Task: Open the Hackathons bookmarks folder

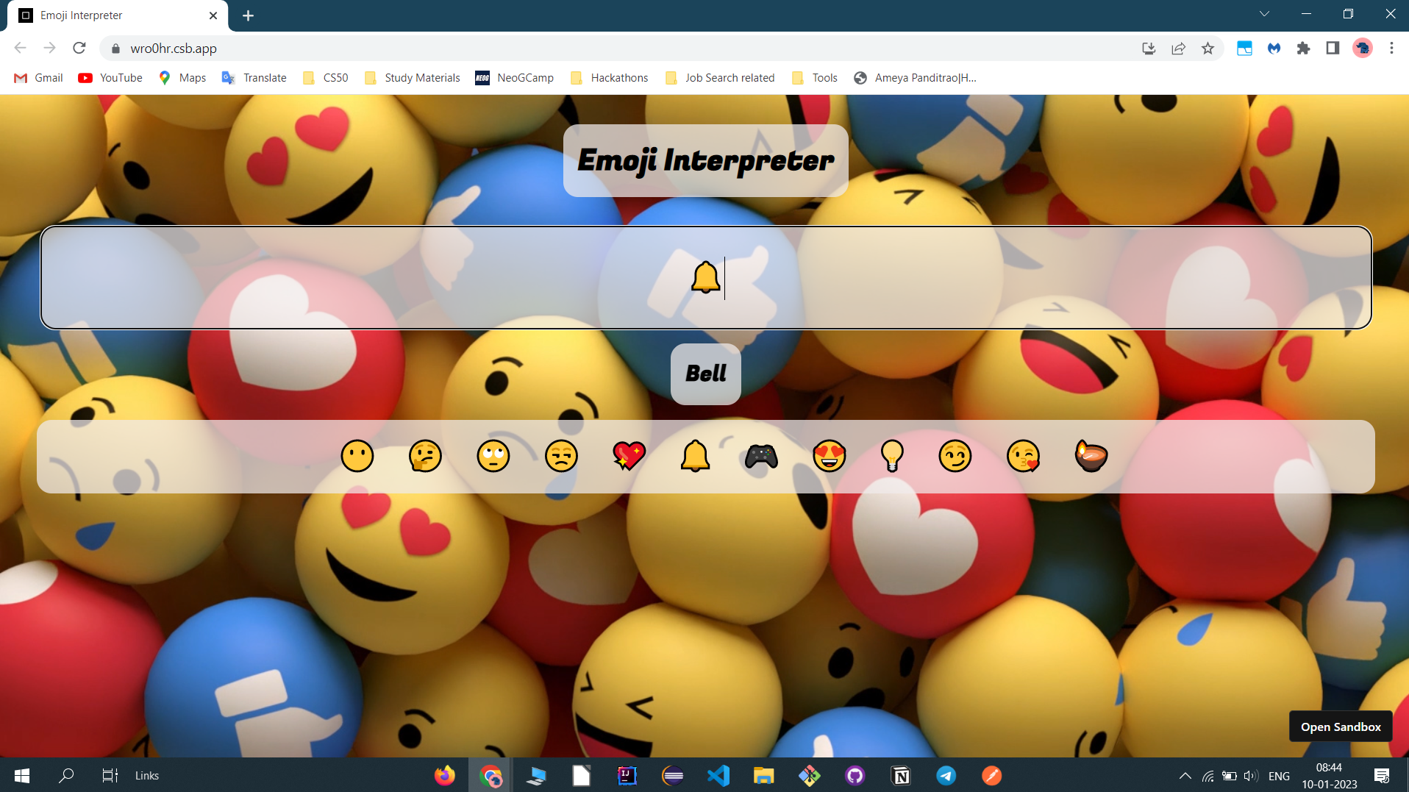Action: click(610, 78)
